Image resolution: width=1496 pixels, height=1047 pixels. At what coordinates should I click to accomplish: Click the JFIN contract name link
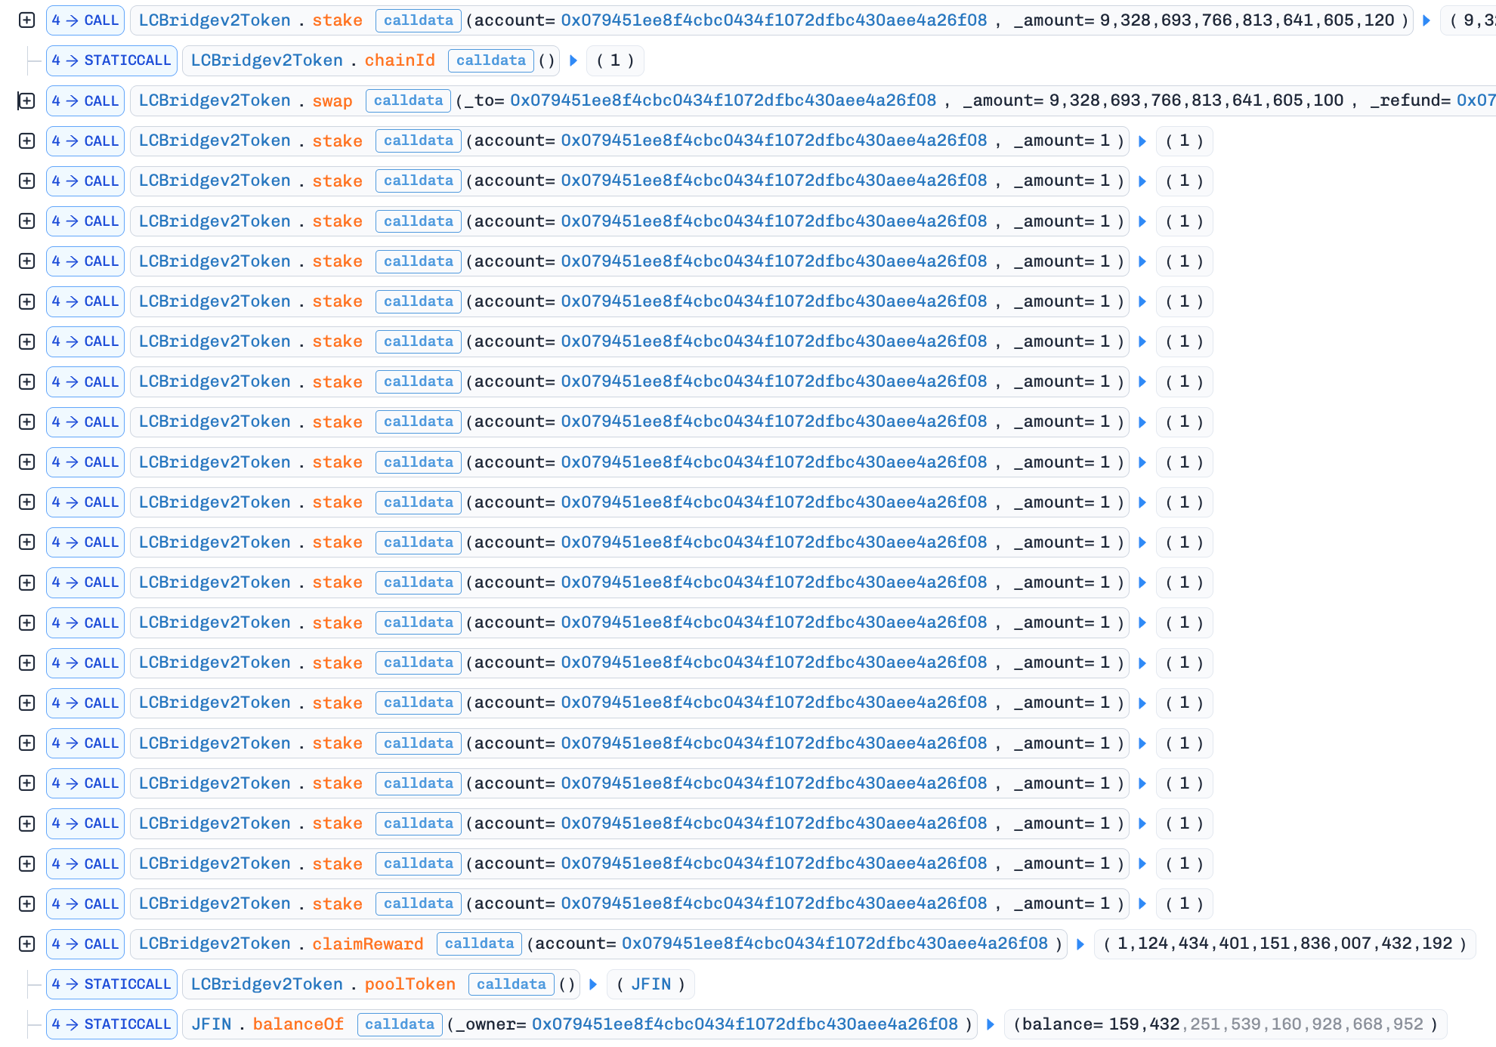pos(211,1024)
